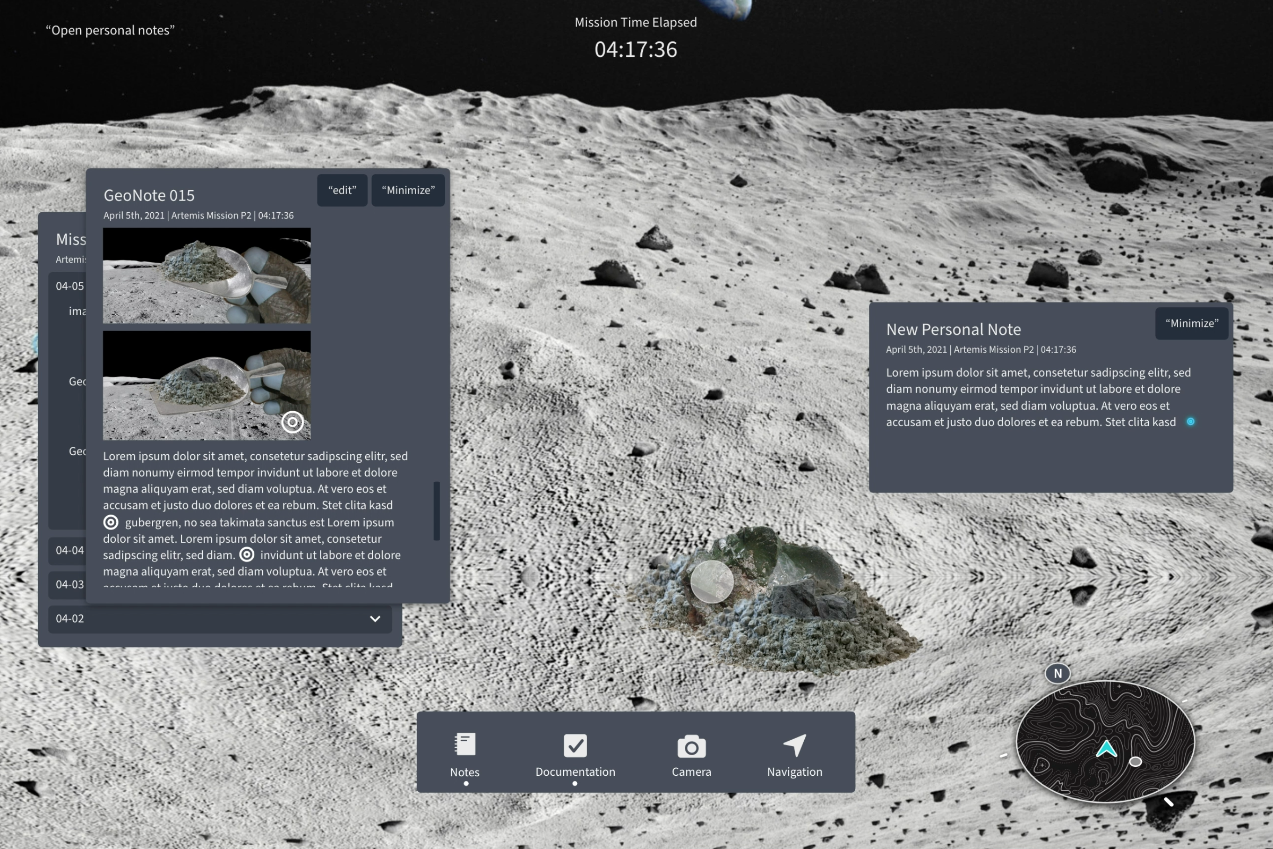Click the New Personal Note title
This screenshot has height=849, width=1273.
point(953,329)
